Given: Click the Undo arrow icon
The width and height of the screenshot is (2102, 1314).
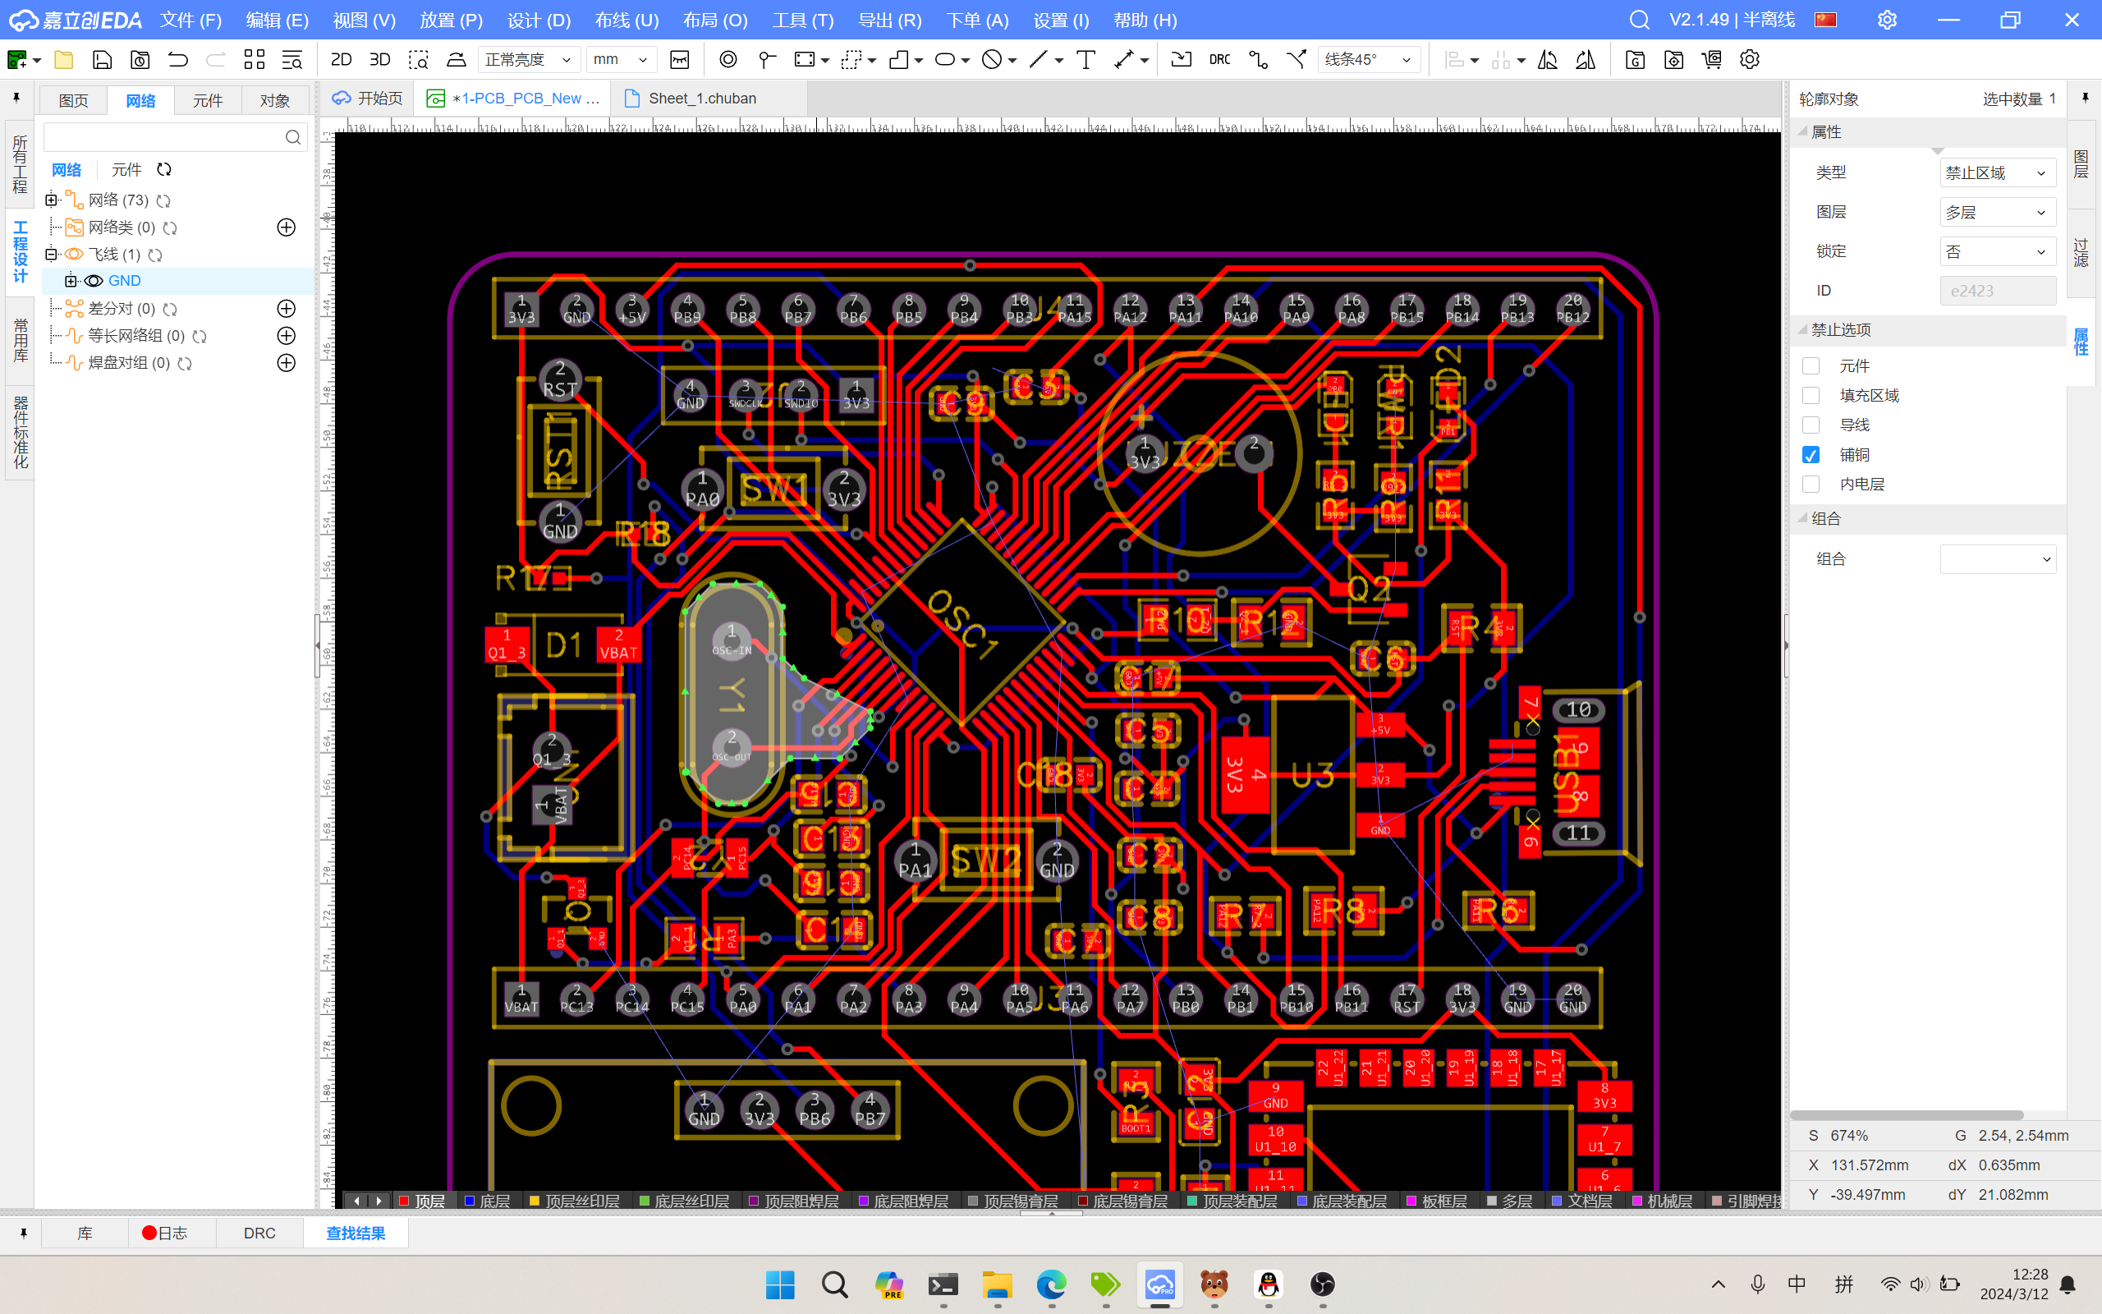Looking at the screenshot, I should (x=178, y=59).
